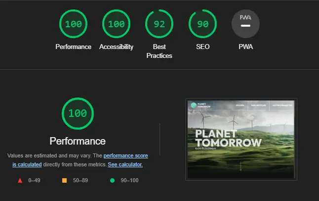Viewport: 319px width, 201px height.
Task: Click the Planet Tomorrow page screenshot thumbnail
Action: click(241, 140)
